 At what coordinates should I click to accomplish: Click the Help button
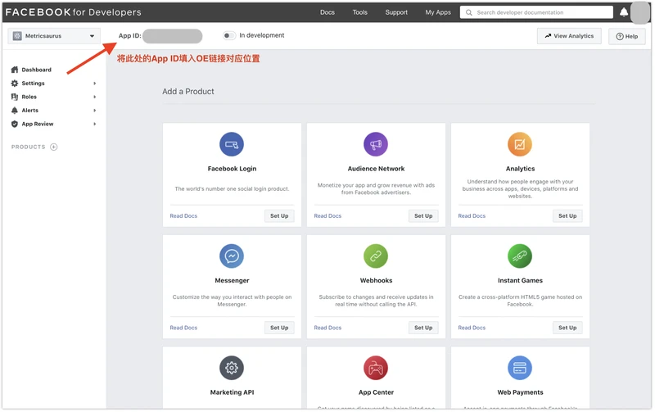627,36
